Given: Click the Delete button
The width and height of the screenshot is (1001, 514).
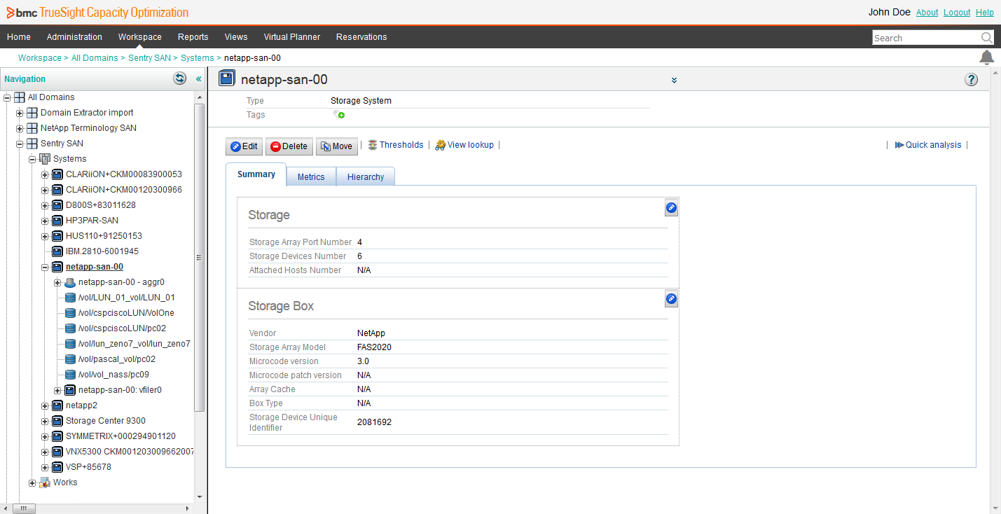Looking at the screenshot, I should click(289, 146).
